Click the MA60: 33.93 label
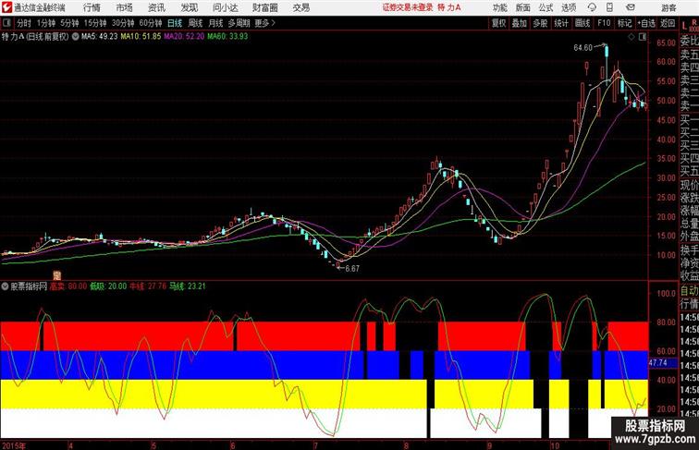The width and height of the screenshot is (699, 450). pyautogui.click(x=227, y=37)
